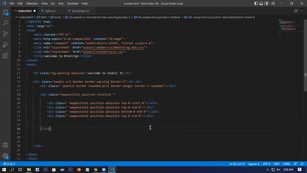Open the Go menu
The height and width of the screenshot is (173, 307).
(x=53, y=3)
